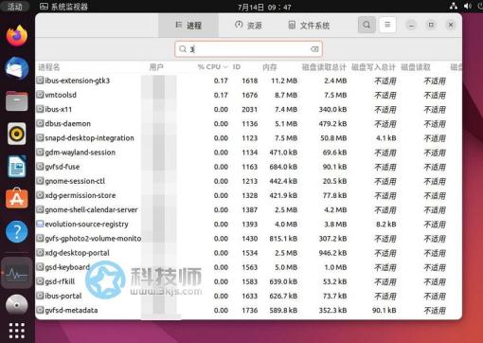Open the 活动 activities overview
Screen dimensions: 483x343
point(14,7)
